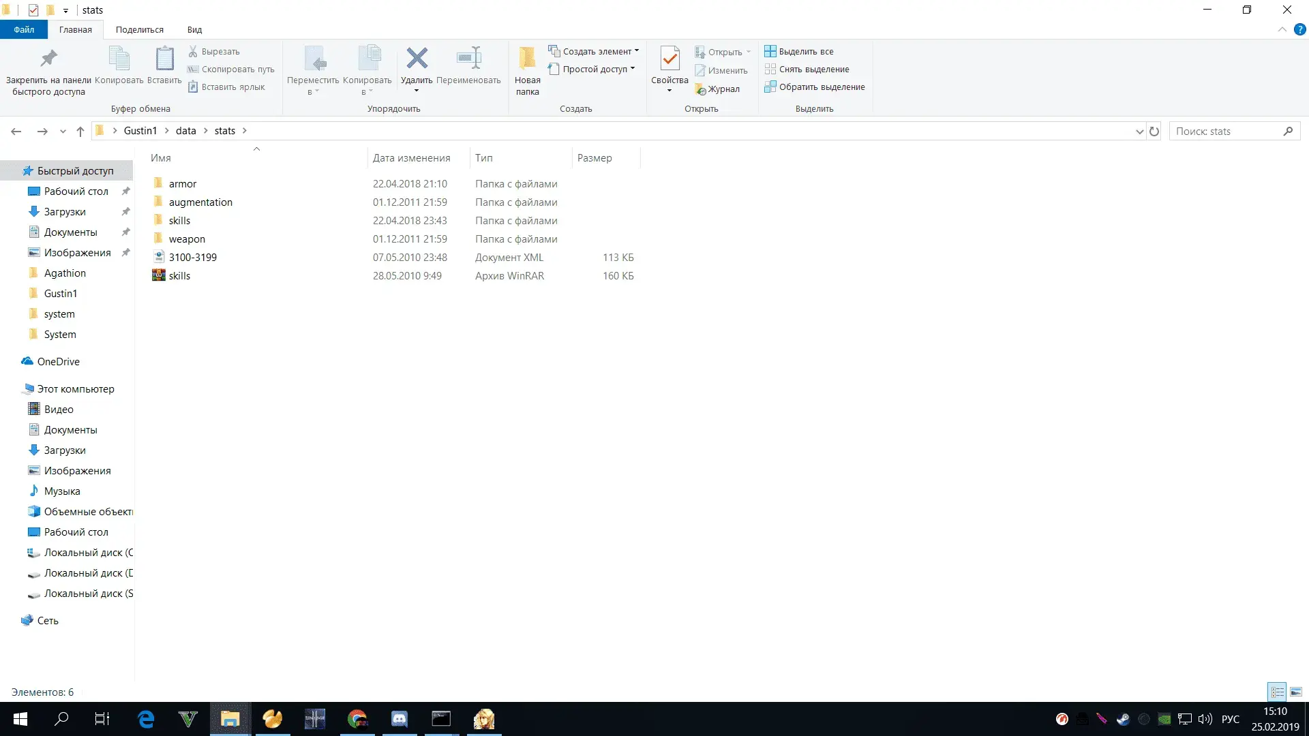Click the Back navigation arrow
The width and height of the screenshot is (1309, 736).
coord(16,131)
